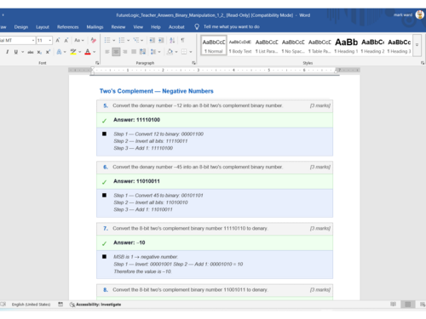Open the Design tab

pyautogui.click(x=21, y=27)
